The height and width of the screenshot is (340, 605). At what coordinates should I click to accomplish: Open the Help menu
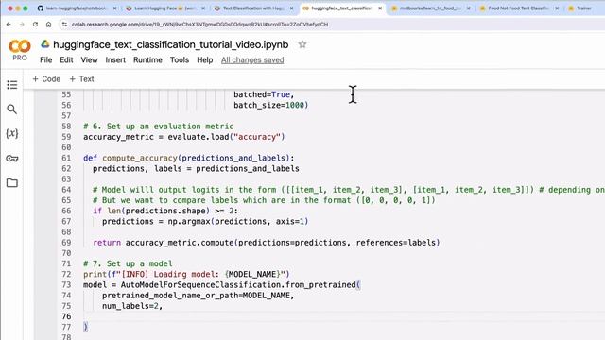point(205,60)
